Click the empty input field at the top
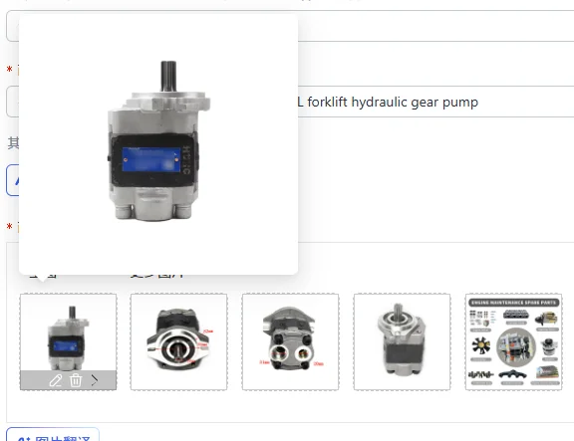Image resolution: width=574 pixels, height=441 pixels. (x=290, y=26)
